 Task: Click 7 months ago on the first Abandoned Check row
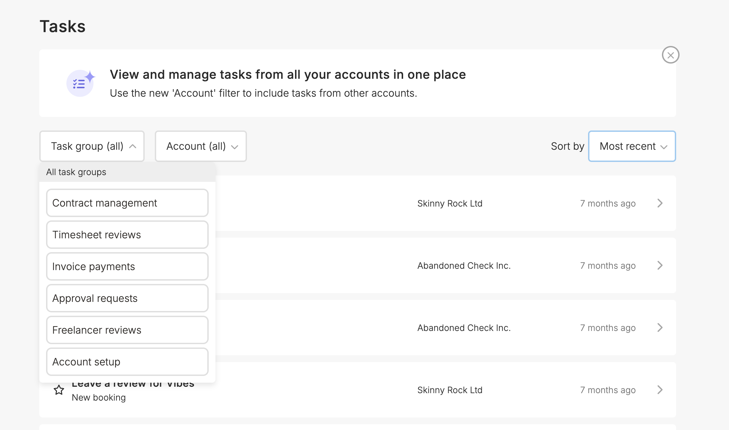608,266
